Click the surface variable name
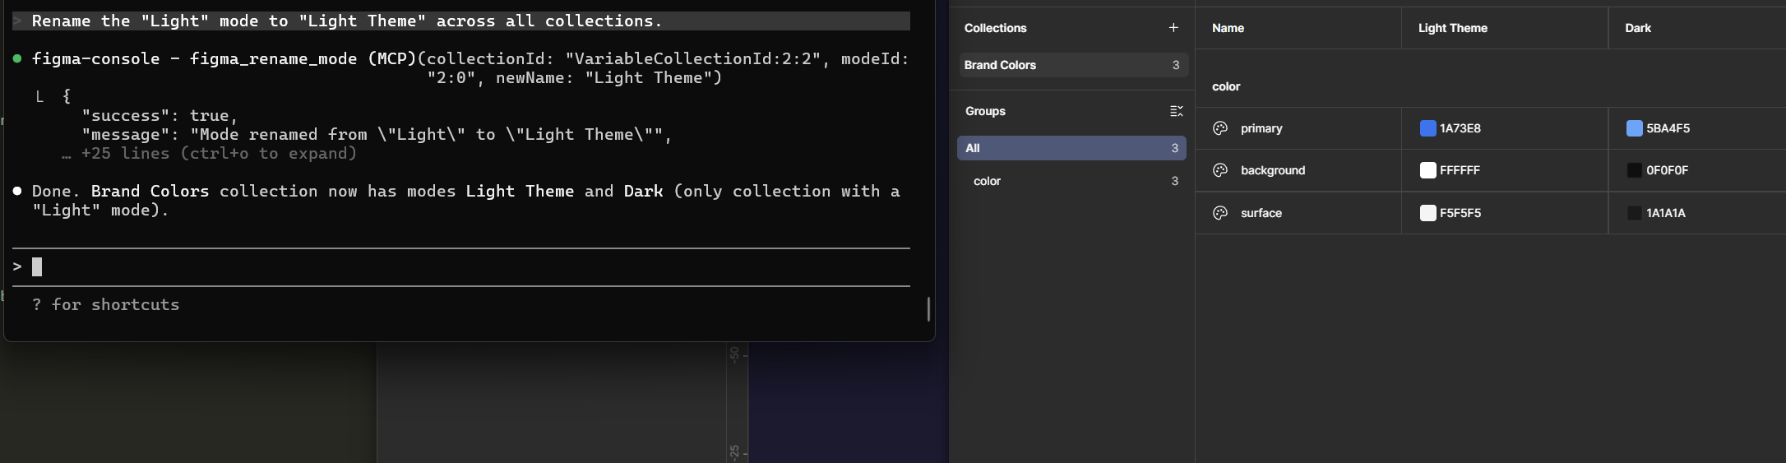 (x=1261, y=213)
